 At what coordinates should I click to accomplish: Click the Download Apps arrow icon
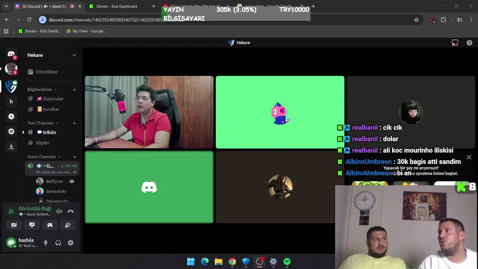point(11,146)
